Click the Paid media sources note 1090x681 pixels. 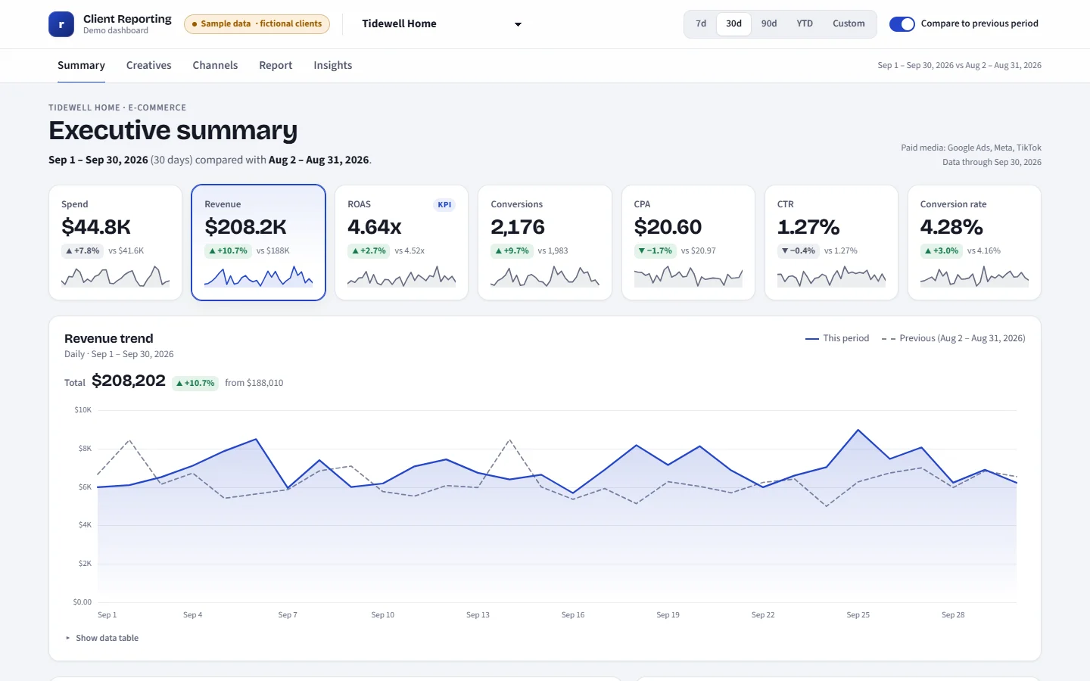[x=971, y=148]
